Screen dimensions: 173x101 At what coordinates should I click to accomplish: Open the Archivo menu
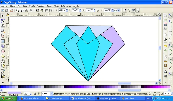pyautogui.click(x=4, y=6)
